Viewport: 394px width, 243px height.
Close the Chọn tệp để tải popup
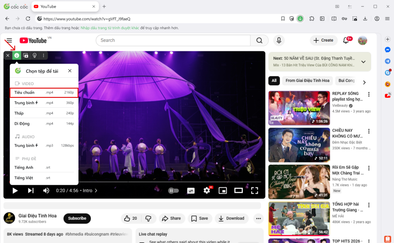(70, 71)
